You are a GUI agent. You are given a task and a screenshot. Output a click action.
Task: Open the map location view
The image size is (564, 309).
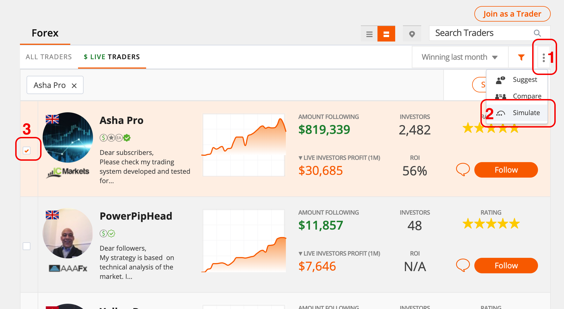pos(412,34)
